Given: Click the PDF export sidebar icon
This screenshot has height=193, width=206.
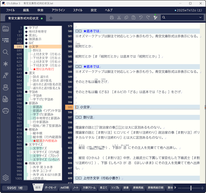Looking at the screenshot, I should [x=5, y=99].
